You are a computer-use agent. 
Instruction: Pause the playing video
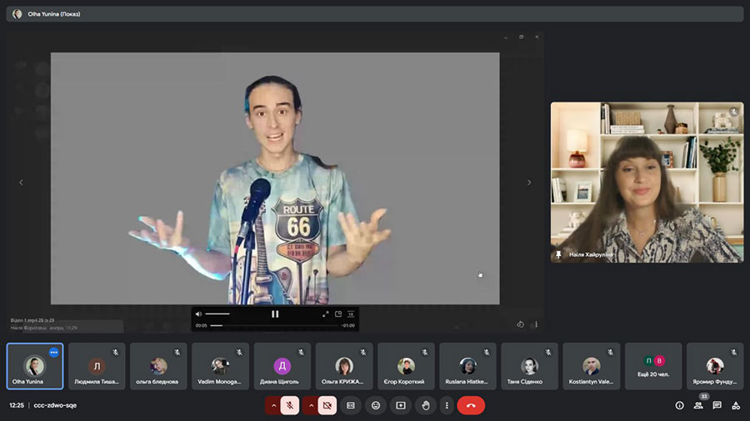coord(275,314)
